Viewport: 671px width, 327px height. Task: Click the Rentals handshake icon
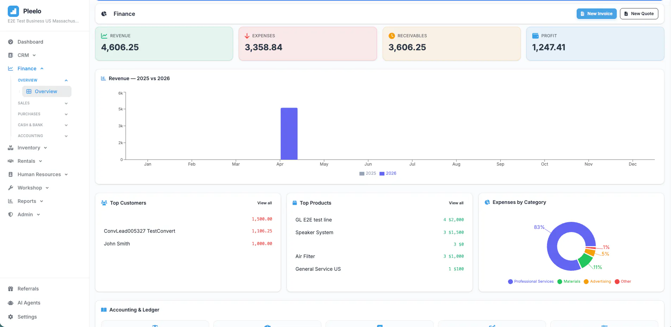click(x=11, y=161)
